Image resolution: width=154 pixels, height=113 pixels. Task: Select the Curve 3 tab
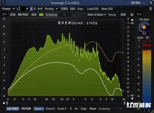62,109
